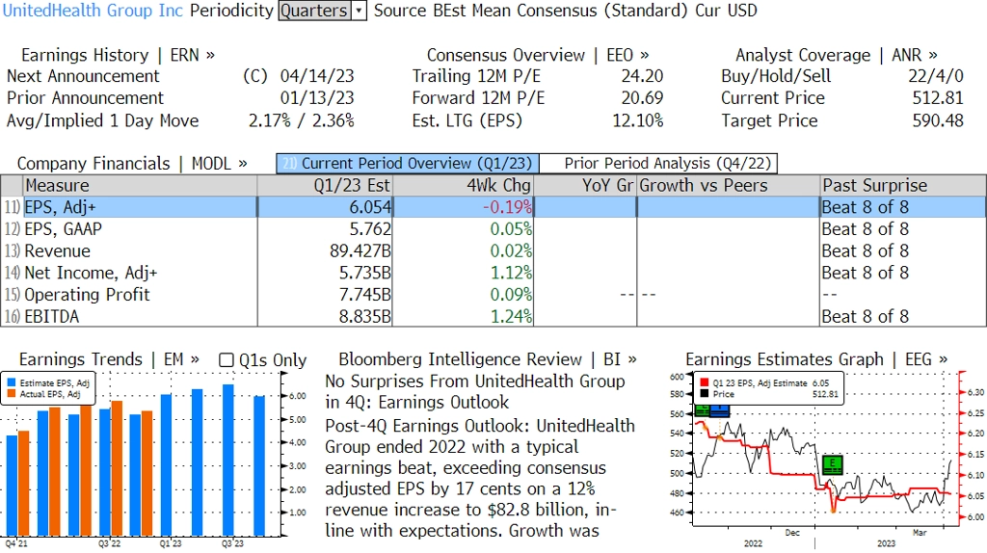
Task: Click the -0.19% four-week change value
Action: (x=507, y=207)
